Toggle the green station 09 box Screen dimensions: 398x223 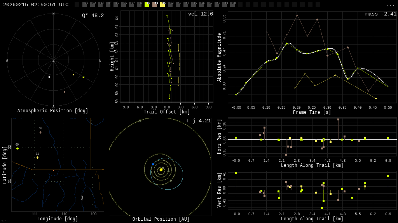(x=147, y=5)
